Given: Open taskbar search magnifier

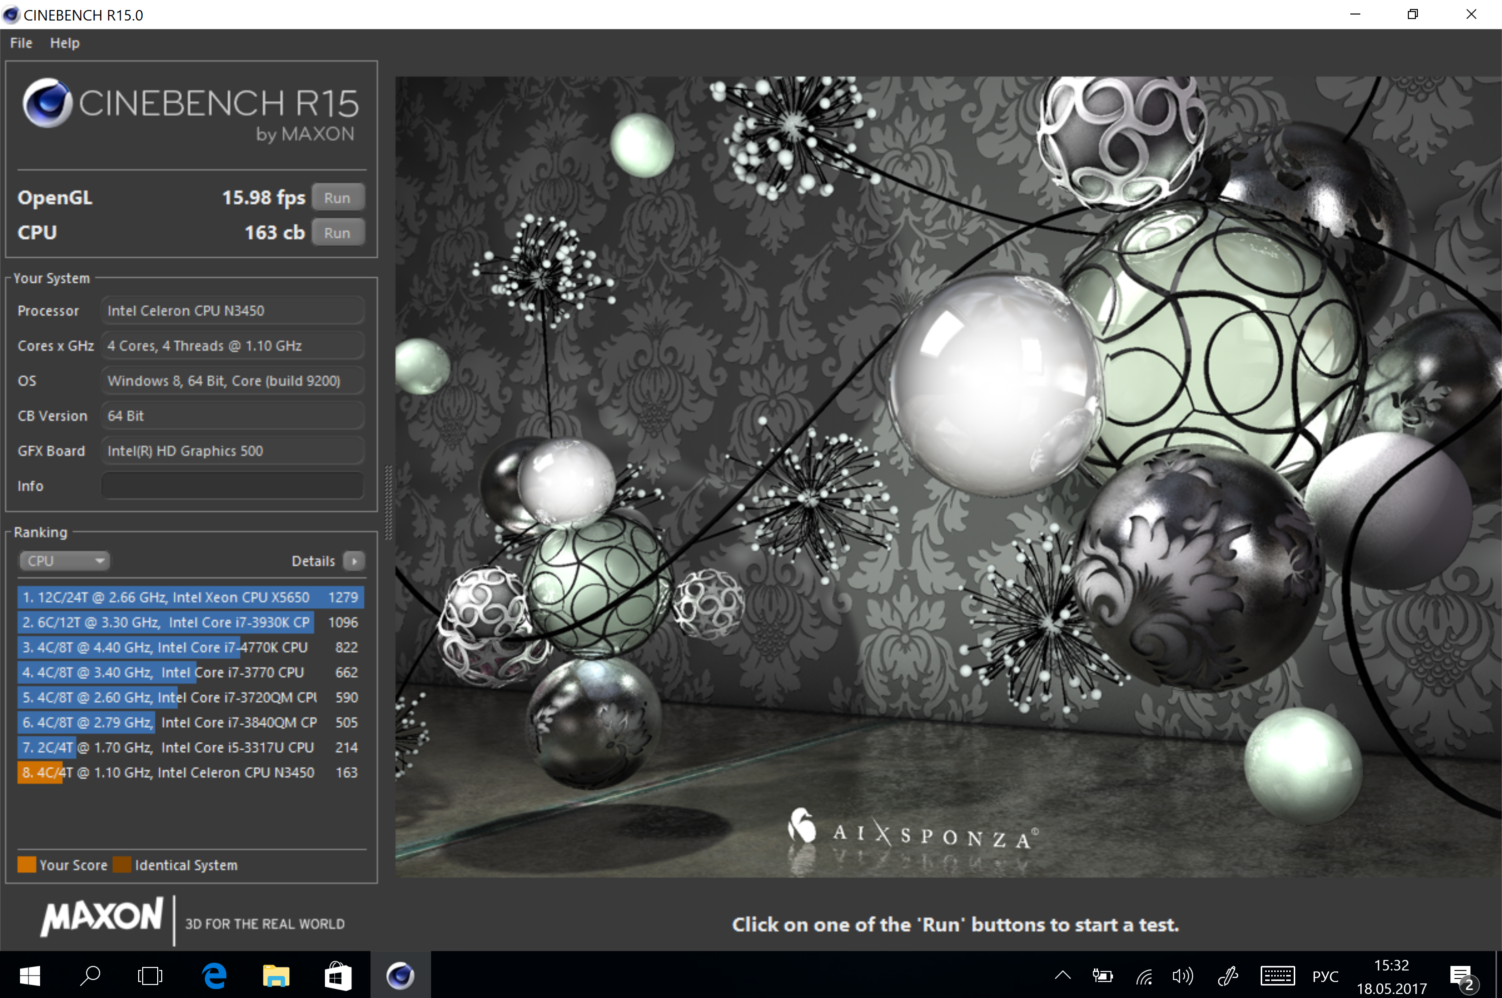Looking at the screenshot, I should pyautogui.click(x=90, y=975).
